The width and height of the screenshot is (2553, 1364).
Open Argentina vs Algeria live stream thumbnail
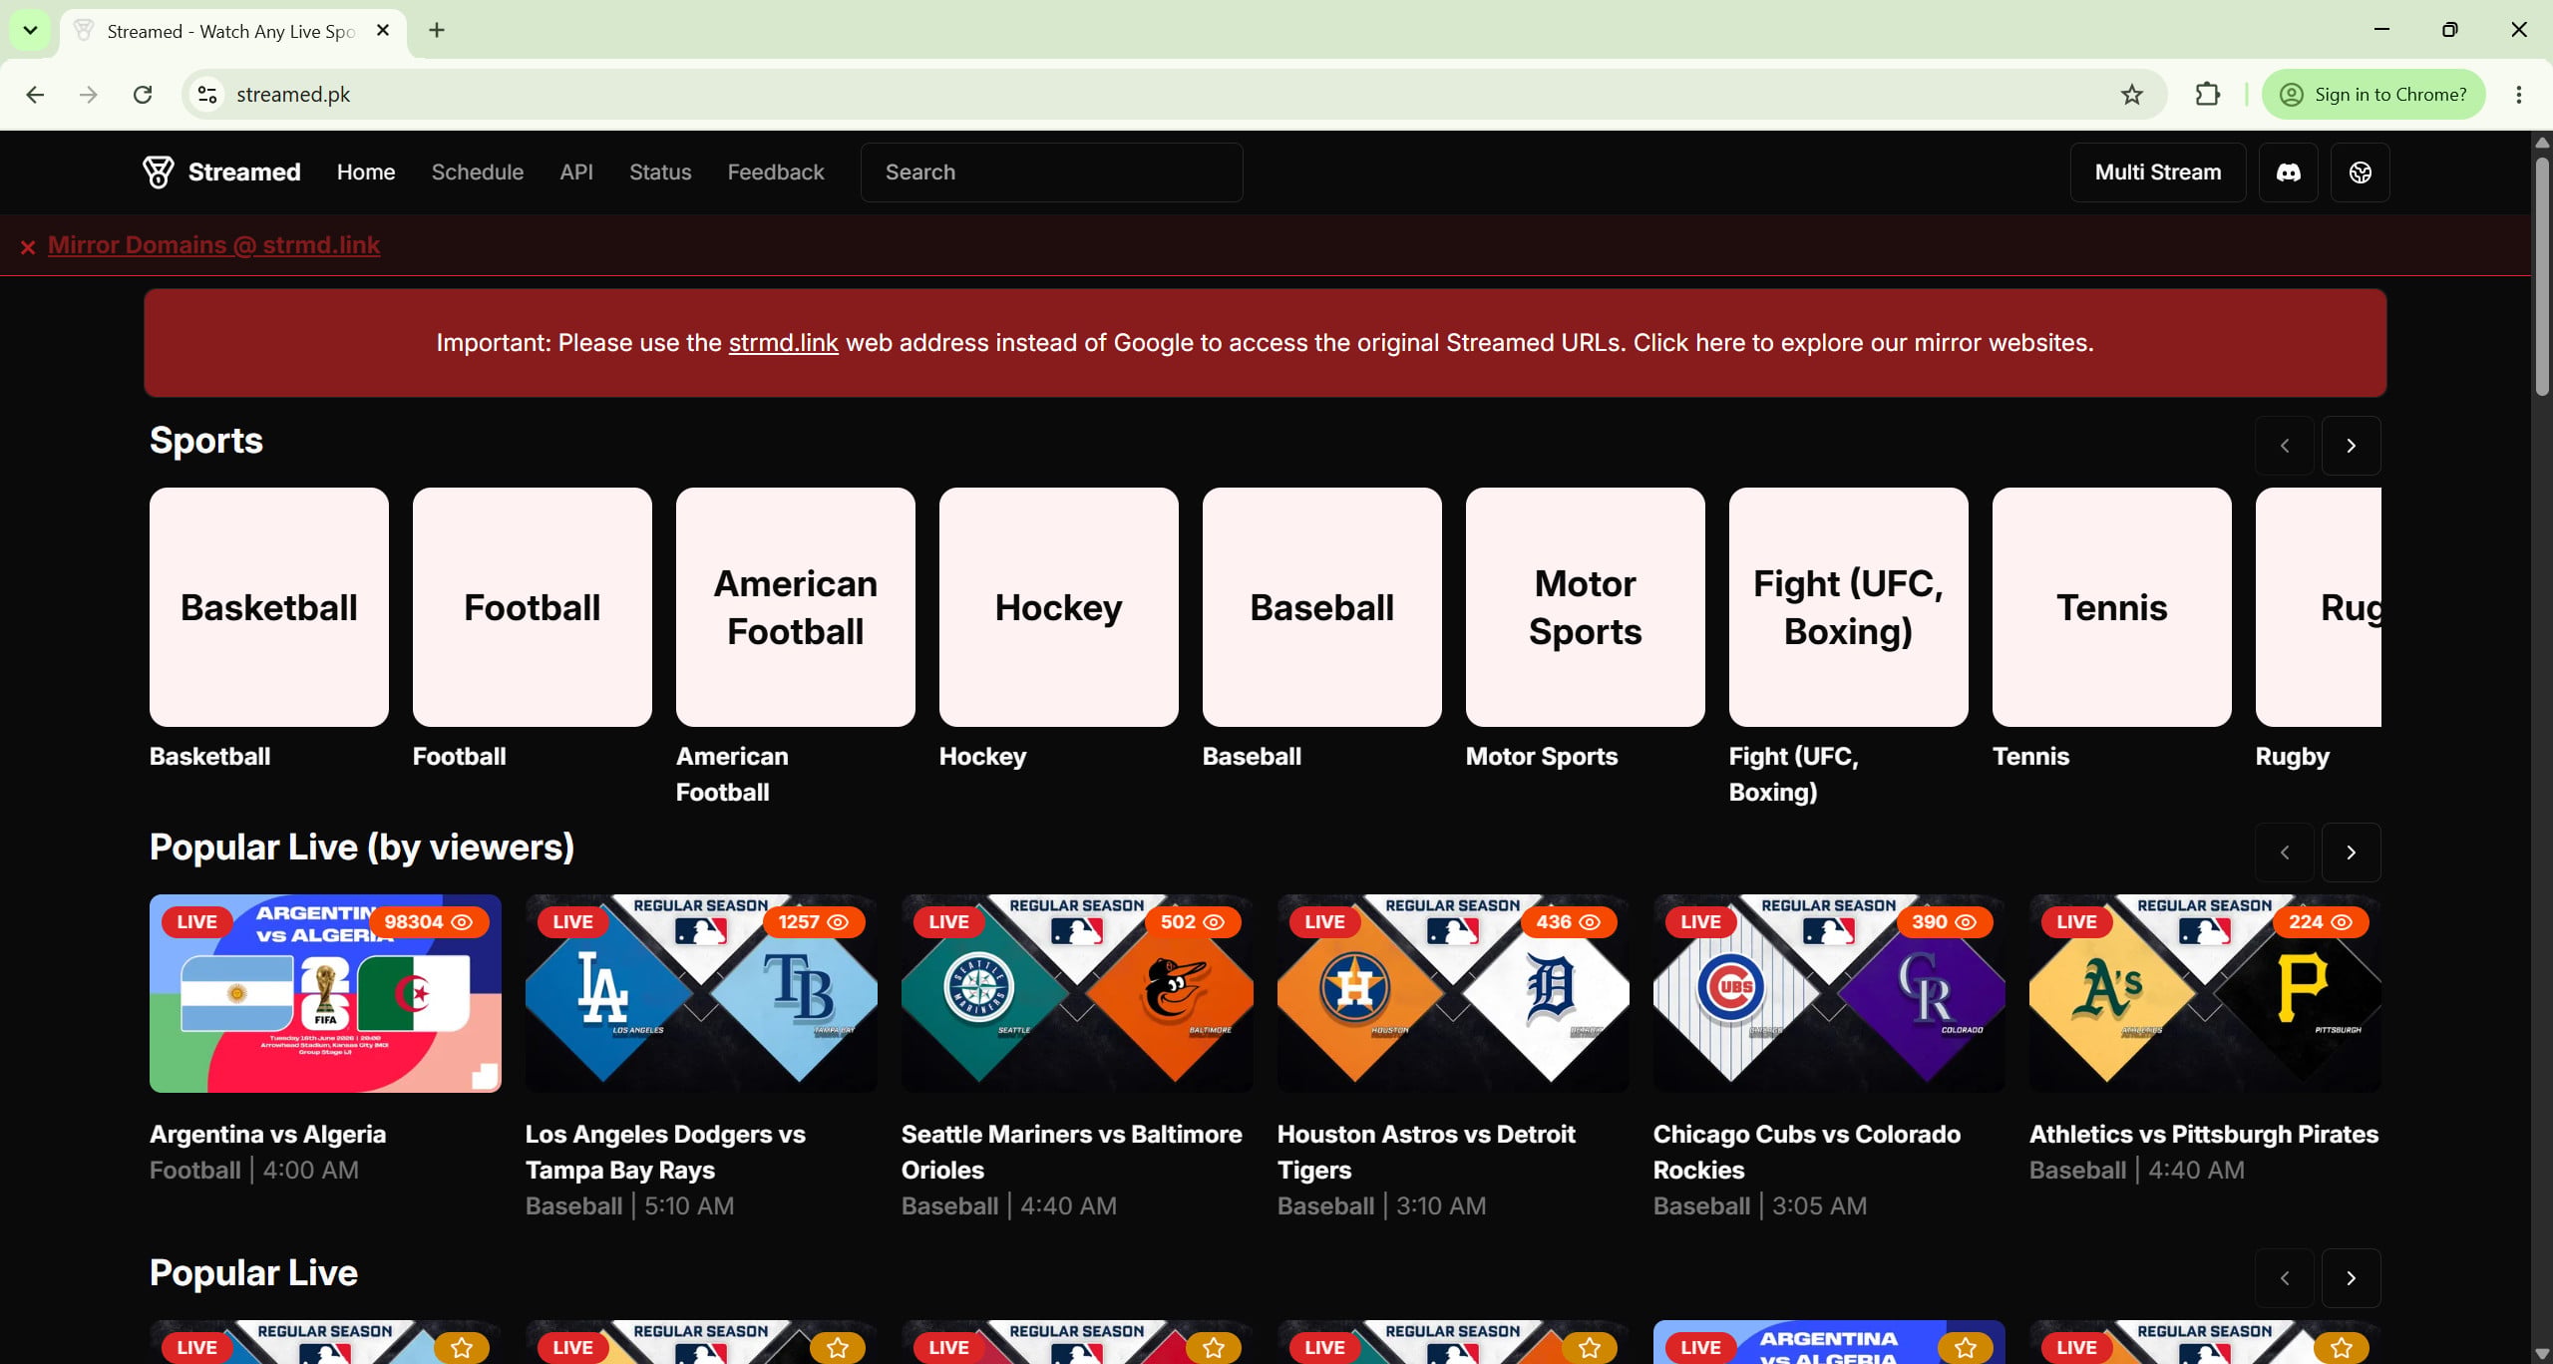pos(325,993)
